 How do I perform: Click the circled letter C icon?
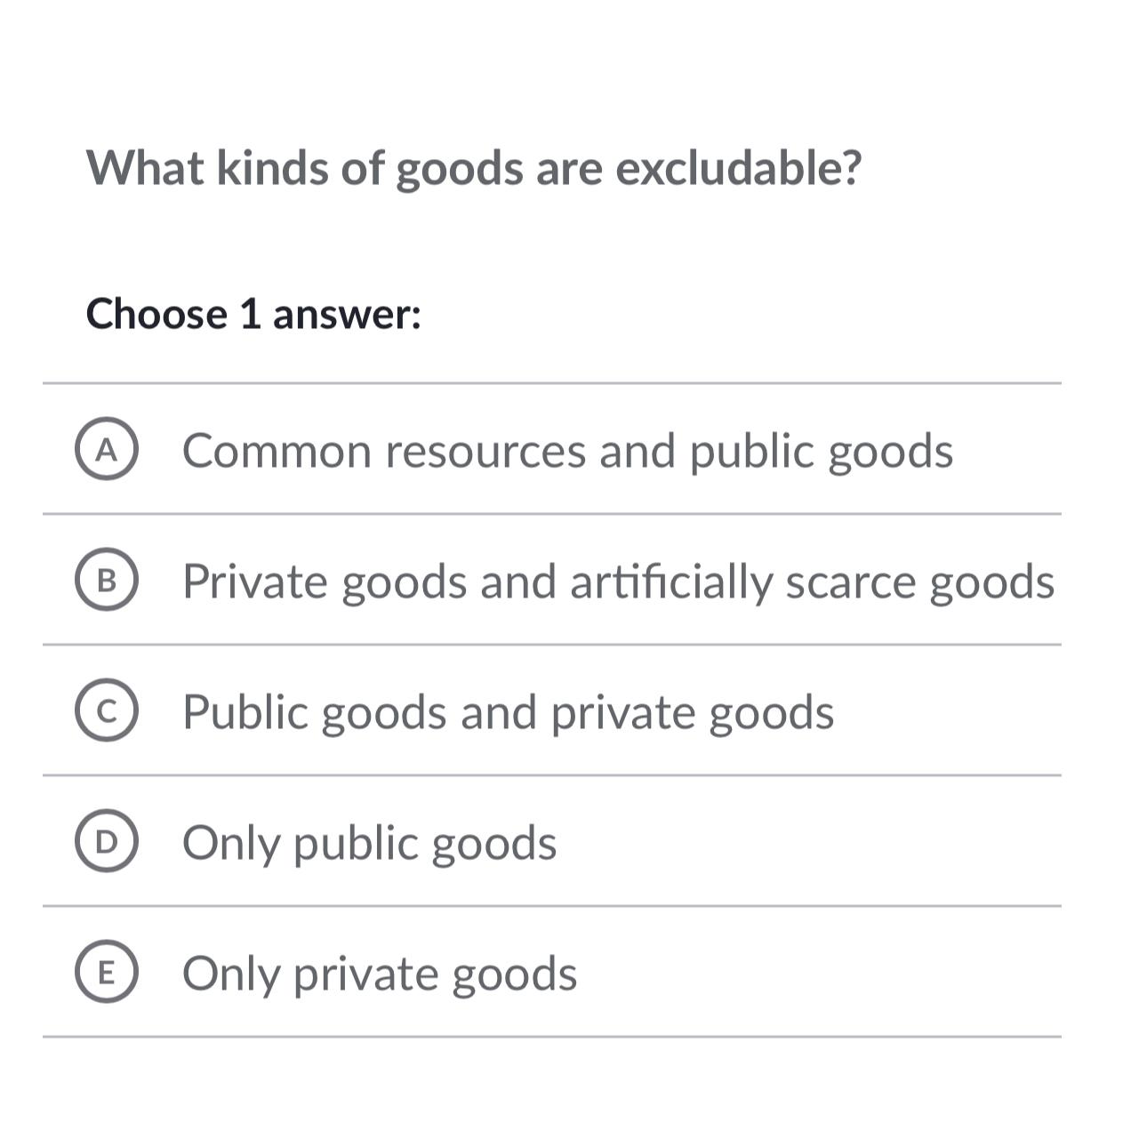pyautogui.click(x=107, y=710)
